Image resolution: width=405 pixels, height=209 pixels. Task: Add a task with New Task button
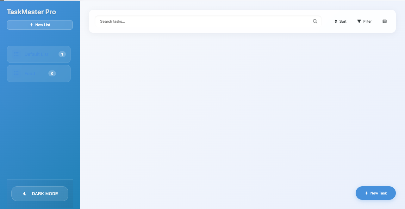click(x=376, y=193)
